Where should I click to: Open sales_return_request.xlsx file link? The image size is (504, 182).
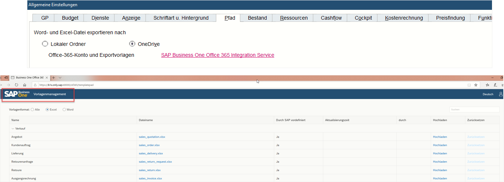pos(155,162)
